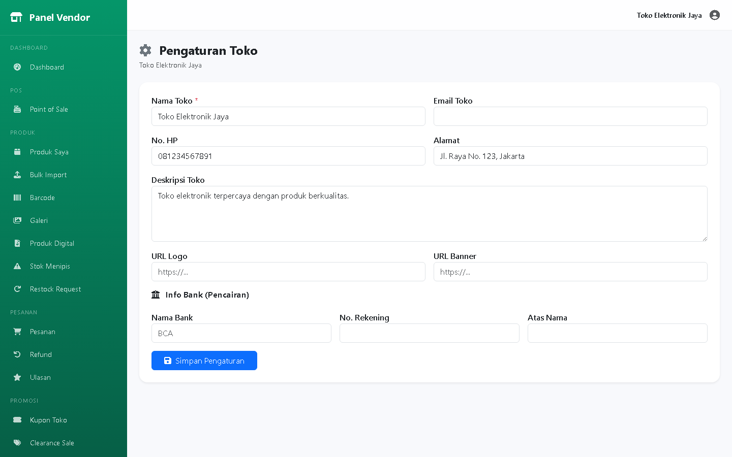Open the Dashboard menu item
The image size is (732, 457).
[64, 67]
